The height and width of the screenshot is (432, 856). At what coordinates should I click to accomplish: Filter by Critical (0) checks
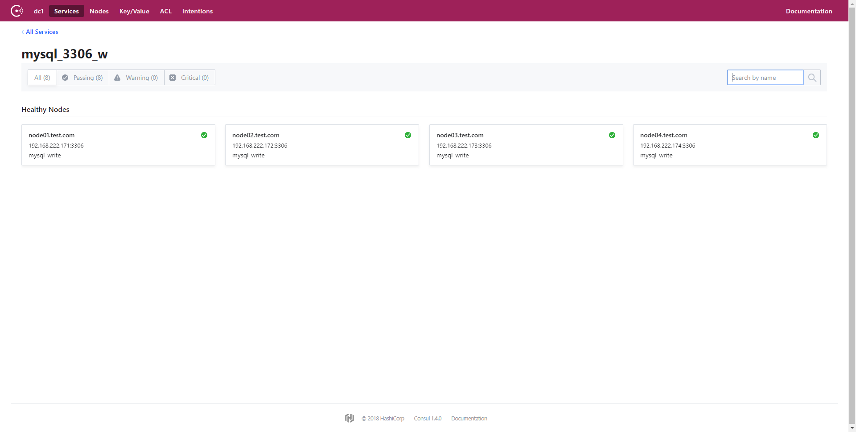click(189, 78)
